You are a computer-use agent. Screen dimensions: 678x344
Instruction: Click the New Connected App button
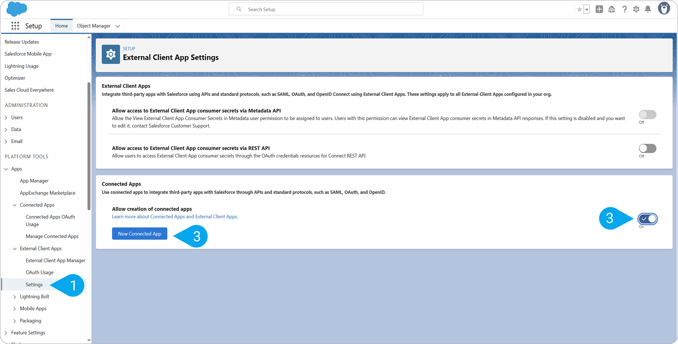tap(139, 233)
